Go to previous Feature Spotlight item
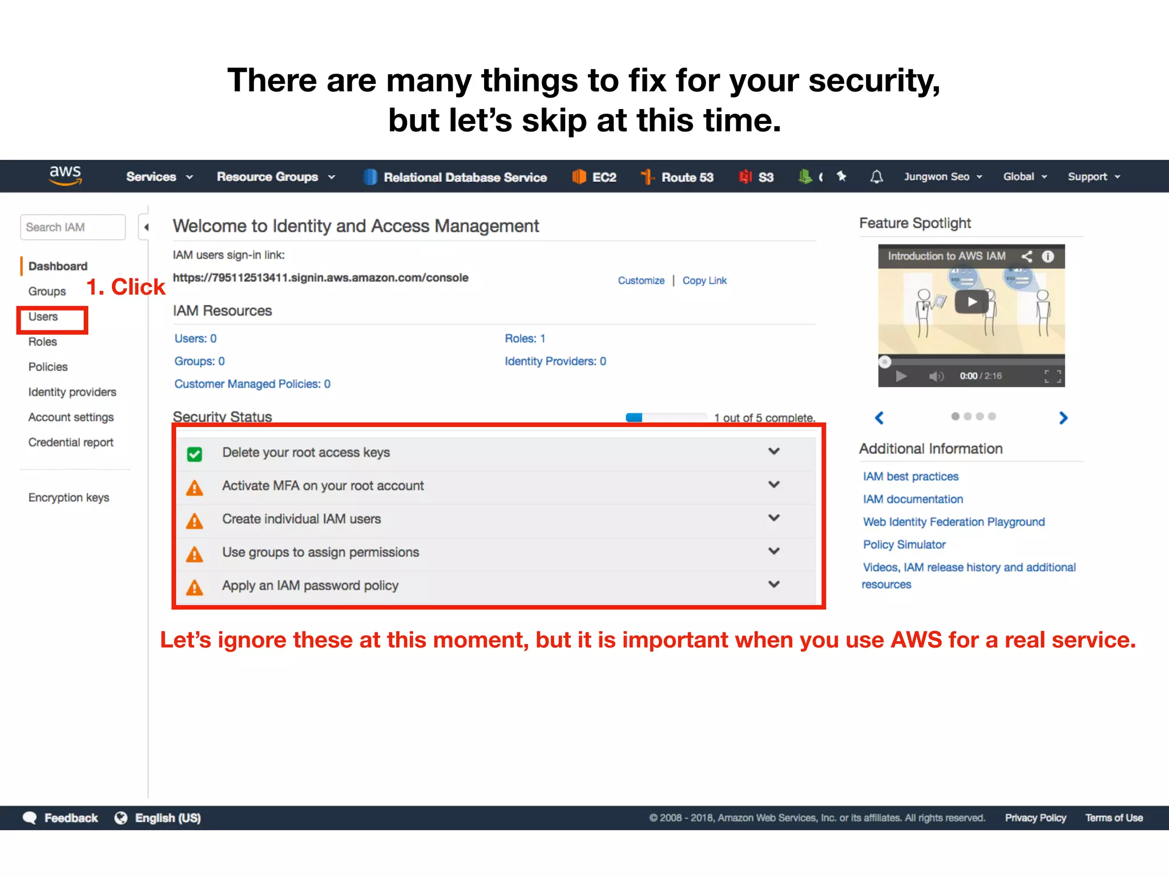 click(x=879, y=418)
